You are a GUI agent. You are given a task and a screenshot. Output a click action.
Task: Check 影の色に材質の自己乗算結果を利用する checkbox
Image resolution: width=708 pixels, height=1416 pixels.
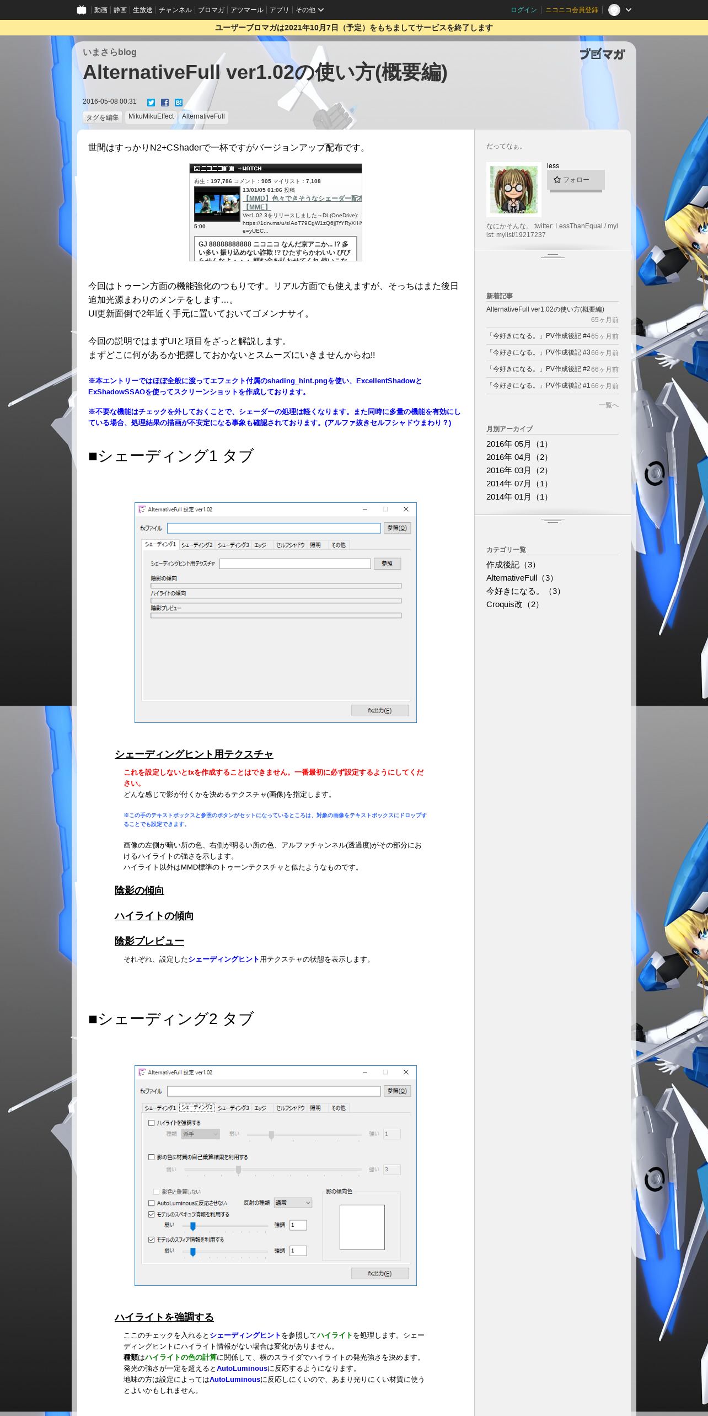coord(152,1157)
